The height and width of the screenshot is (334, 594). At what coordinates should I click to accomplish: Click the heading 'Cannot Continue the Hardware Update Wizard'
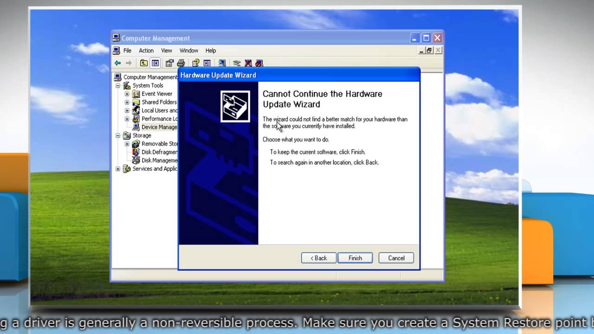click(x=323, y=99)
